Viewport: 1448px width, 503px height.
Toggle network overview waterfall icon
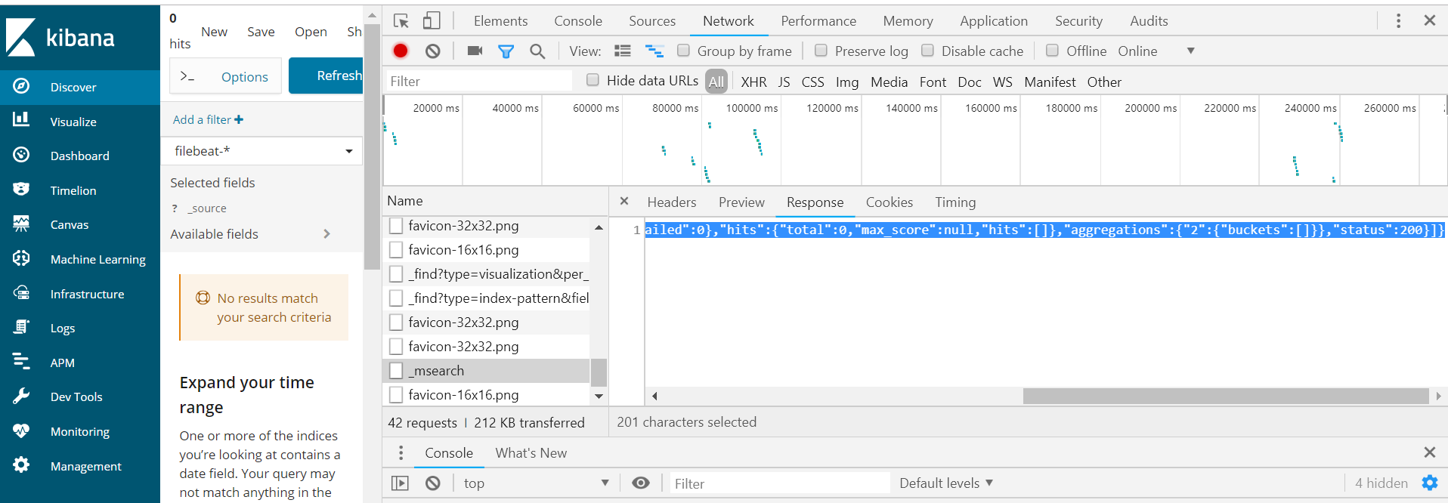click(654, 51)
